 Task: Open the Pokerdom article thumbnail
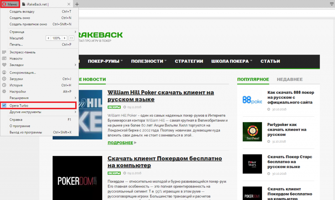tap(77, 178)
